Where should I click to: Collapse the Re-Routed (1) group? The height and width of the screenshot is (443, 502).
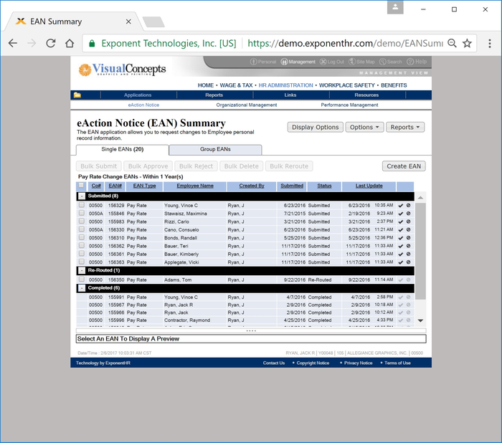[x=82, y=270]
